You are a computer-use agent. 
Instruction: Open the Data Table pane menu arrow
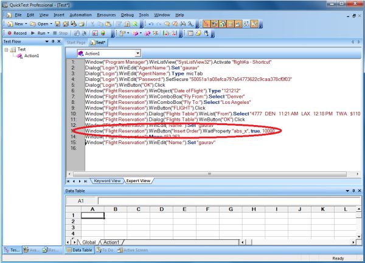[x=347, y=191]
